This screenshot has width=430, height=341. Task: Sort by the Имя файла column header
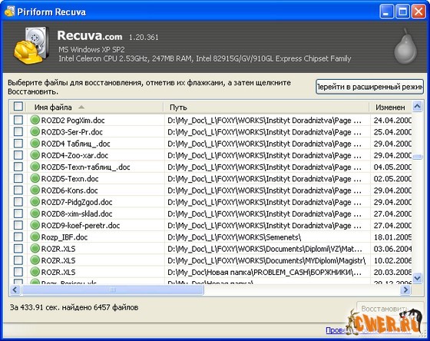(95, 108)
